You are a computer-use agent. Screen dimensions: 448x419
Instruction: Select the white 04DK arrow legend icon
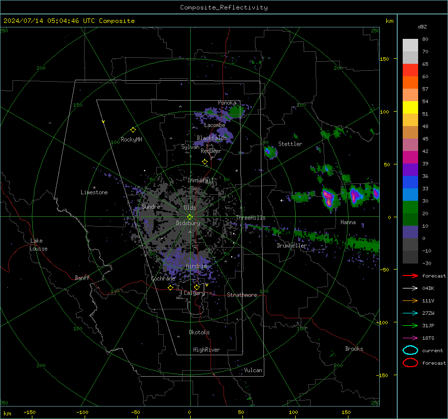410,288
